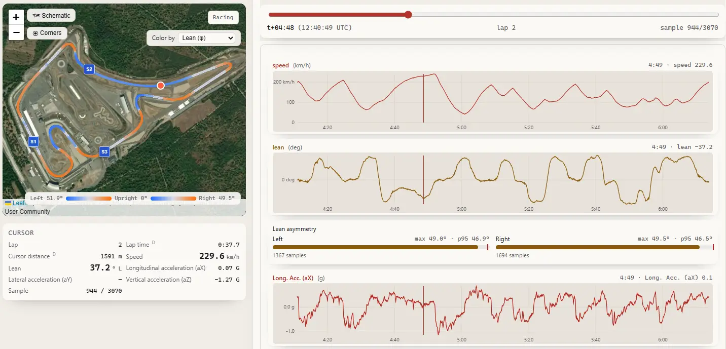Select the S3 sector marker

point(104,151)
